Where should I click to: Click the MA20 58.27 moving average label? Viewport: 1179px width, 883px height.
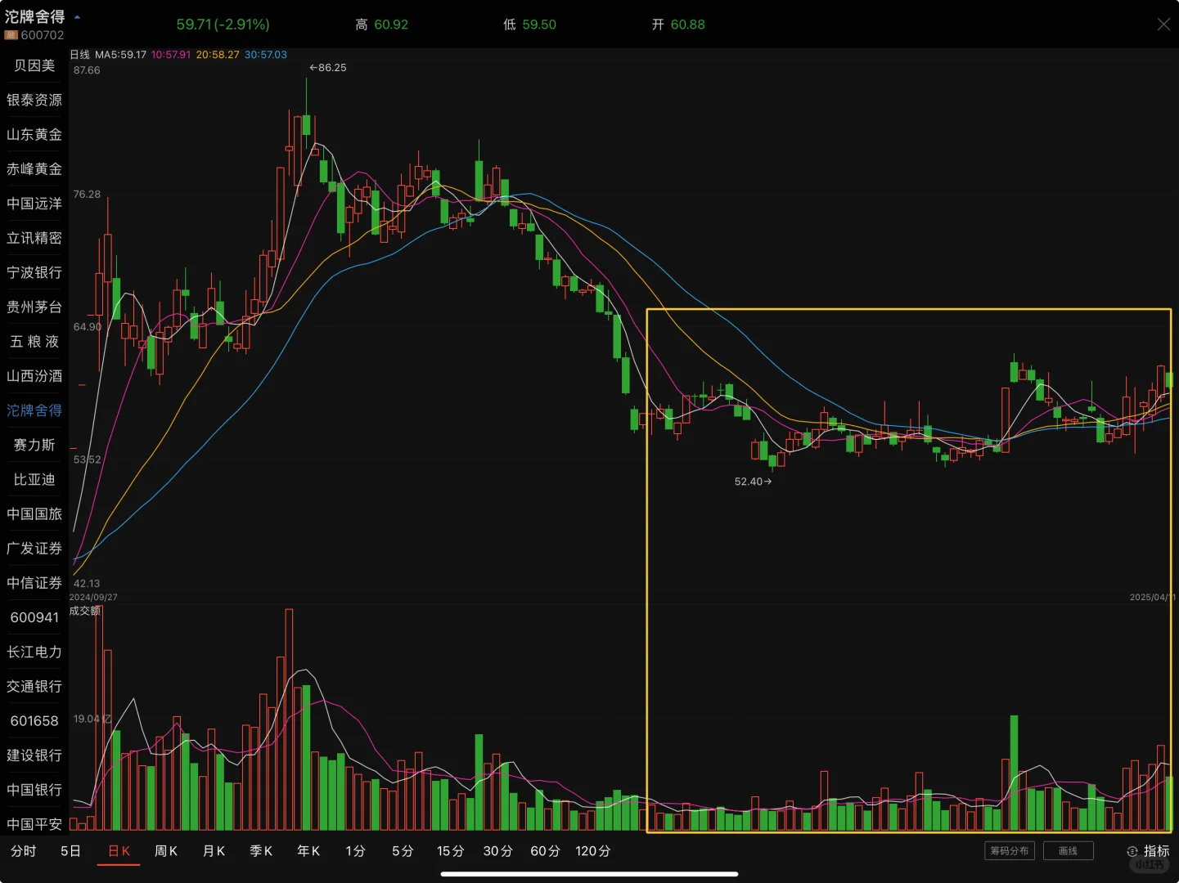click(218, 55)
